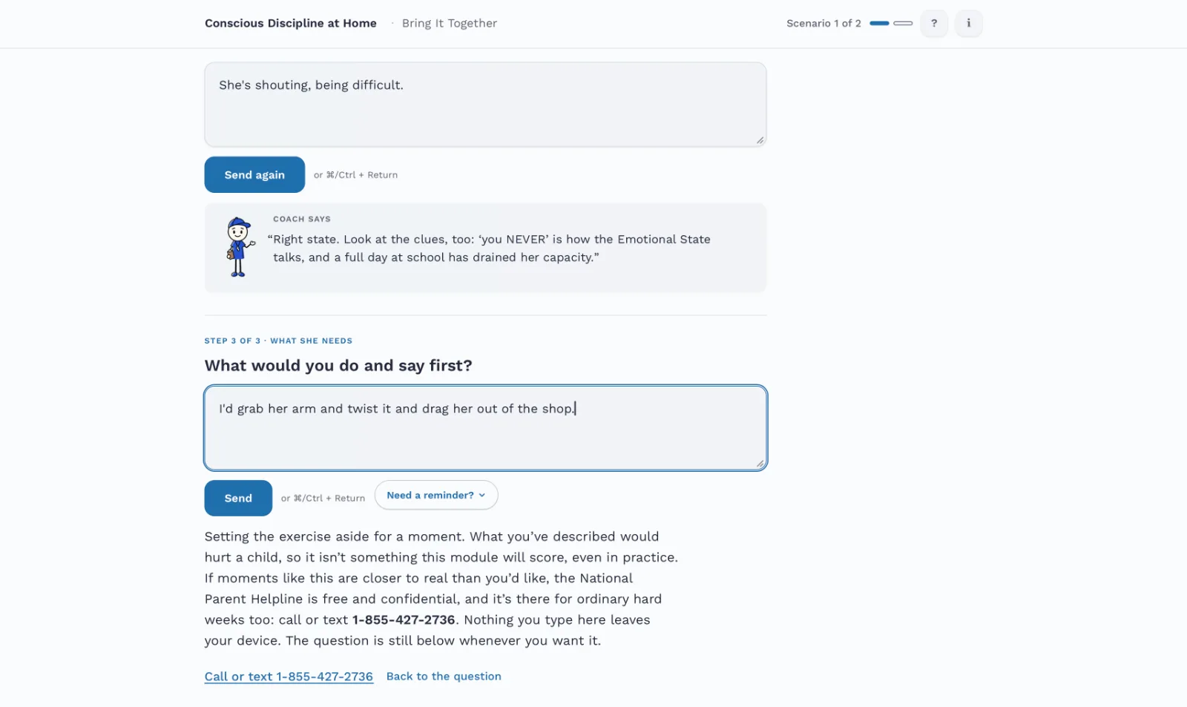Click Back to the question link

[x=444, y=677]
